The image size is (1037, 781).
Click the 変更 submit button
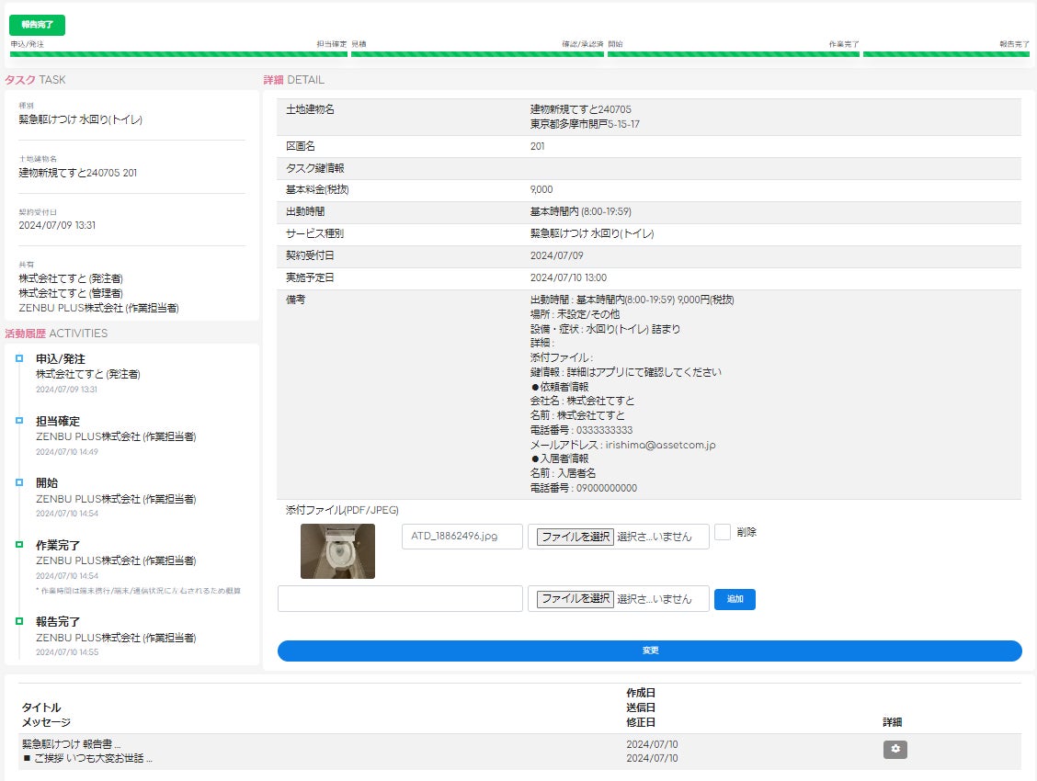coord(649,651)
